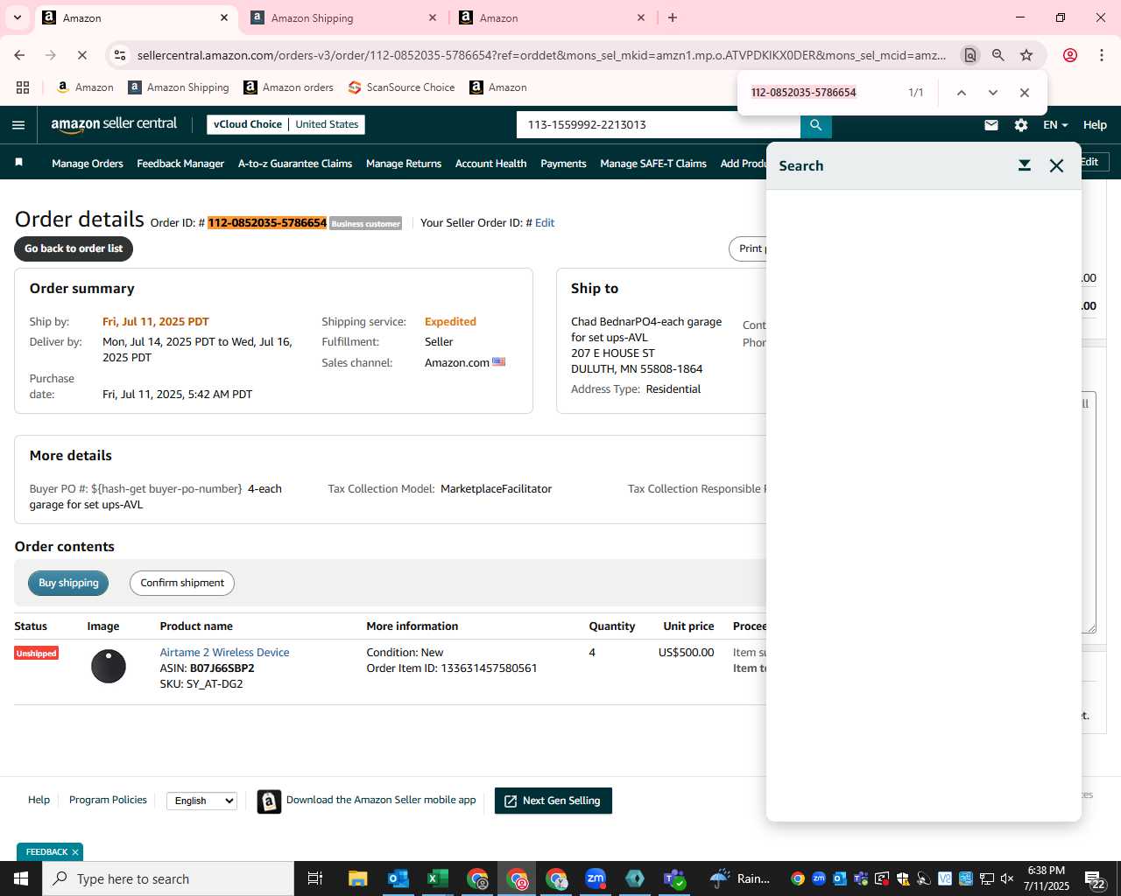This screenshot has height=896, width=1121.
Task: Close the Search side panel
Action: (x=1056, y=165)
